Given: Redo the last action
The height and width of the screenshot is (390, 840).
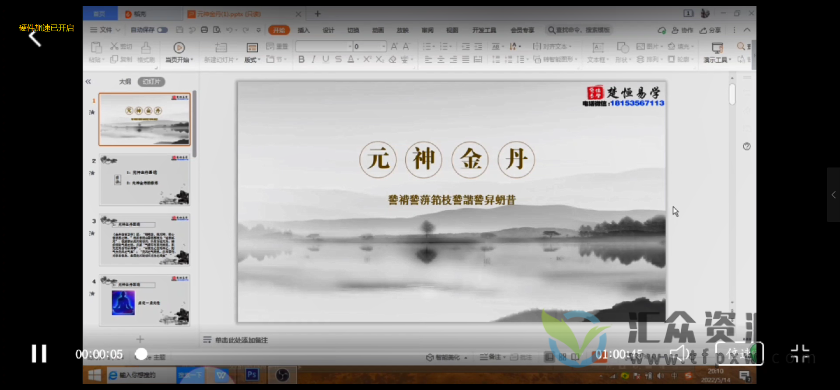Looking at the screenshot, I should pyautogui.click(x=246, y=30).
